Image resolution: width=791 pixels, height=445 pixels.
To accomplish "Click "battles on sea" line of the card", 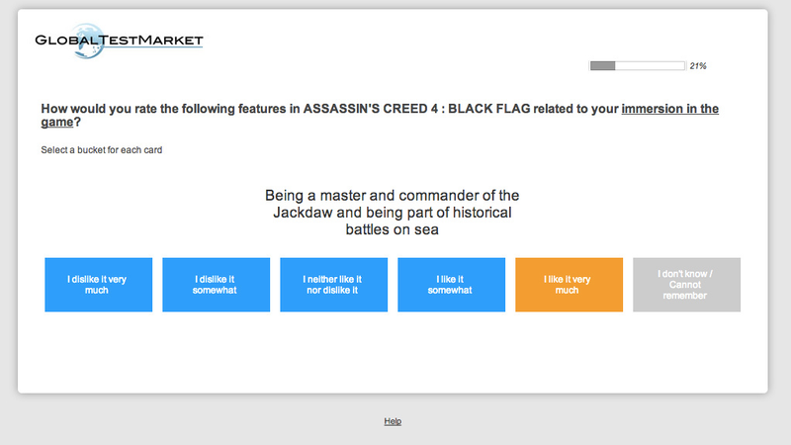I will (392, 229).
